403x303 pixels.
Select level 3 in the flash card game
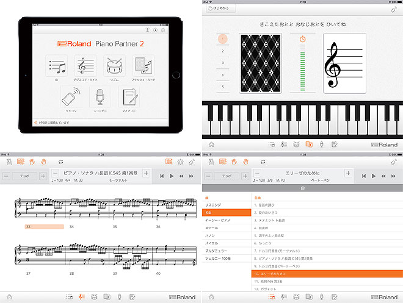pyautogui.click(x=223, y=63)
